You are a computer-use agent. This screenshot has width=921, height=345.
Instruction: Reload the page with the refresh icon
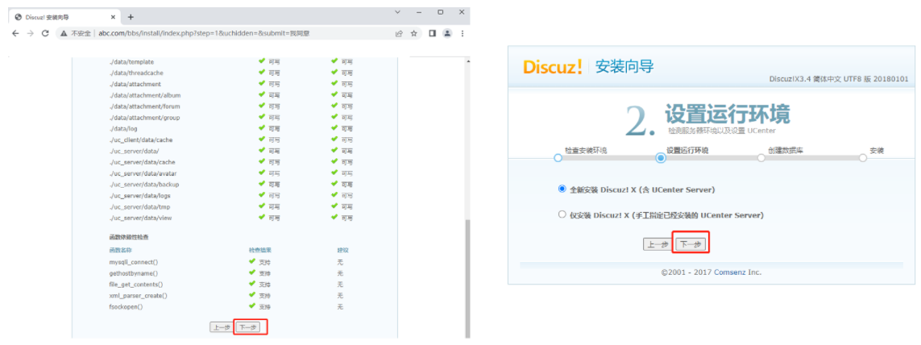pos(45,34)
